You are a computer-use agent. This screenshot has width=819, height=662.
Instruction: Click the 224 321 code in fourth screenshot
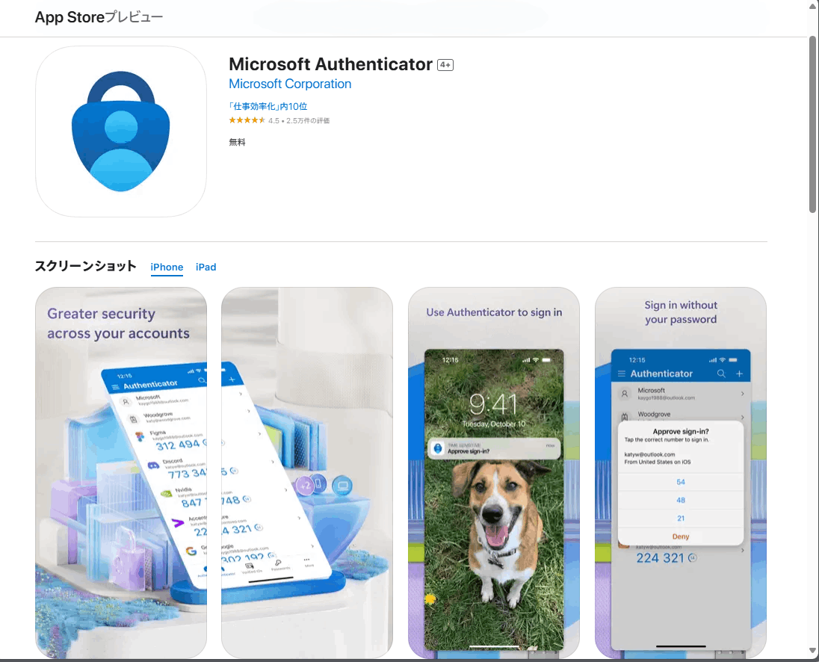coord(661,558)
